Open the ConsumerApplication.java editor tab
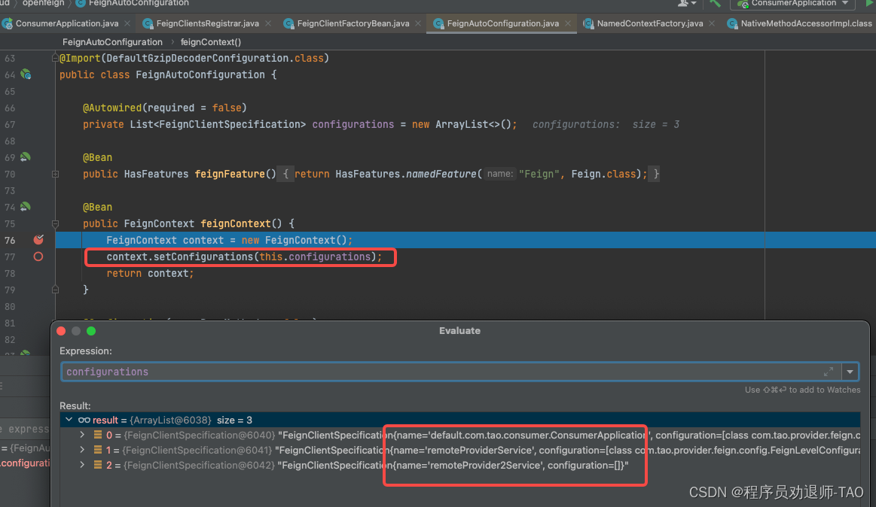This screenshot has height=507, width=876. tap(67, 23)
